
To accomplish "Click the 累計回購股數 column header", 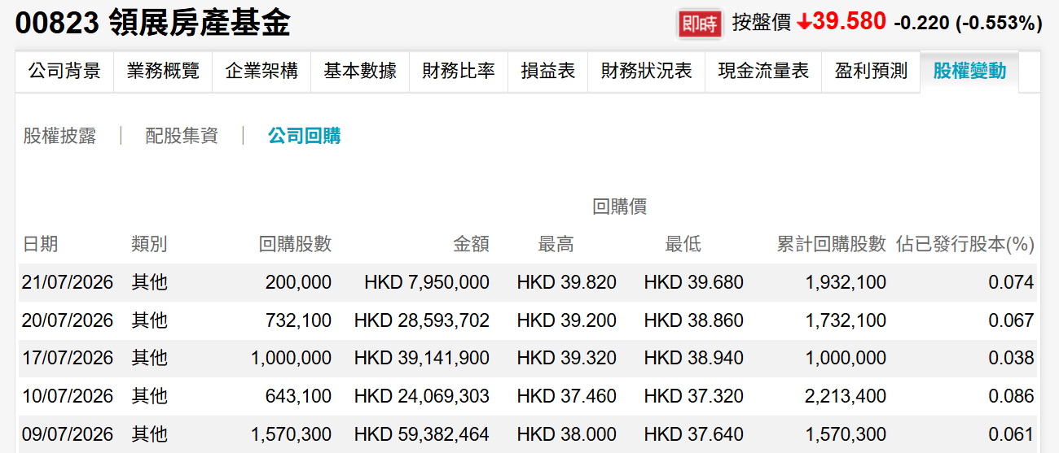I will click(831, 244).
